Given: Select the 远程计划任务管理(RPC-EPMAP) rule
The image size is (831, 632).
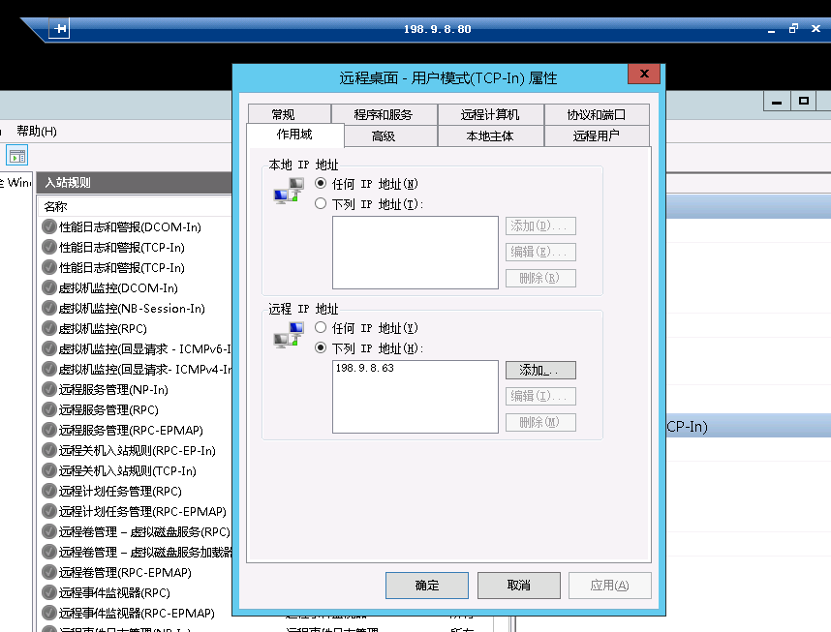Looking at the screenshot, I should click(114, 511).
